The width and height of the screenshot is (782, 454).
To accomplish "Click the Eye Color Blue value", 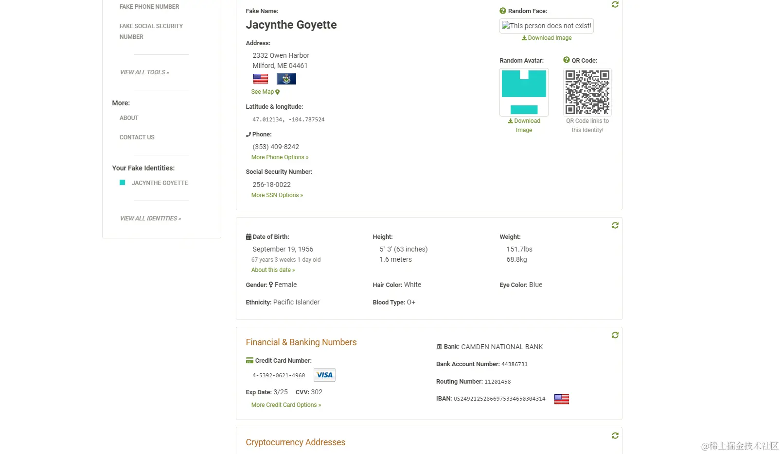I will pyautogui.click(x=535, y=285).
